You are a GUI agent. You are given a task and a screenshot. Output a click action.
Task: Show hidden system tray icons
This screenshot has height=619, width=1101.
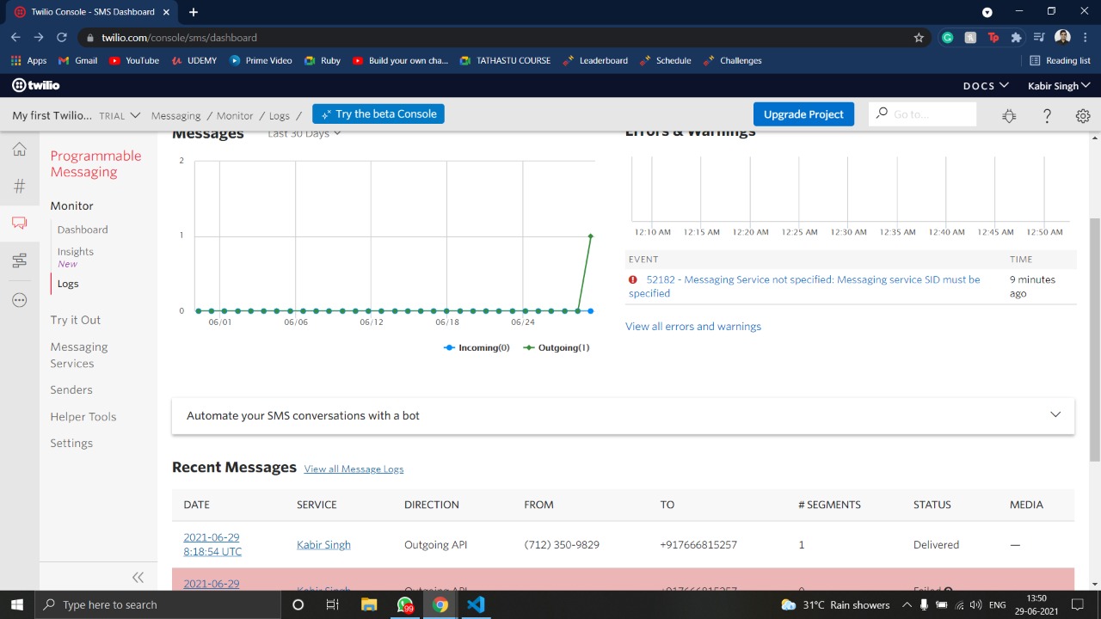906,604
